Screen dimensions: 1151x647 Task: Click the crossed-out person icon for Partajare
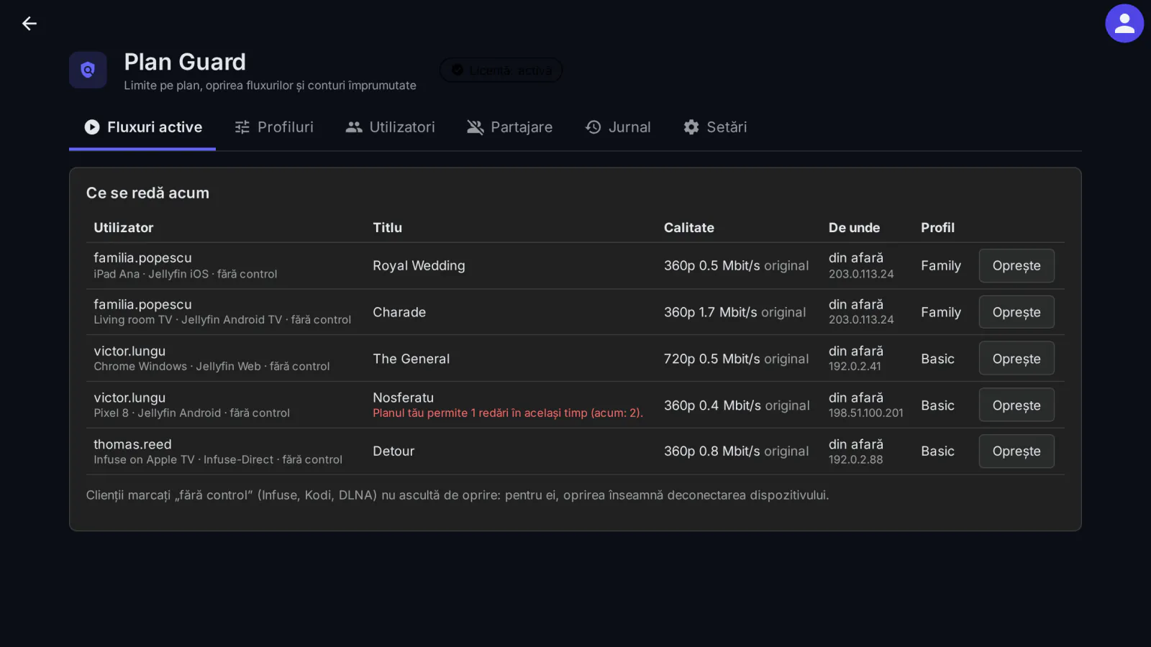[475, 127]
